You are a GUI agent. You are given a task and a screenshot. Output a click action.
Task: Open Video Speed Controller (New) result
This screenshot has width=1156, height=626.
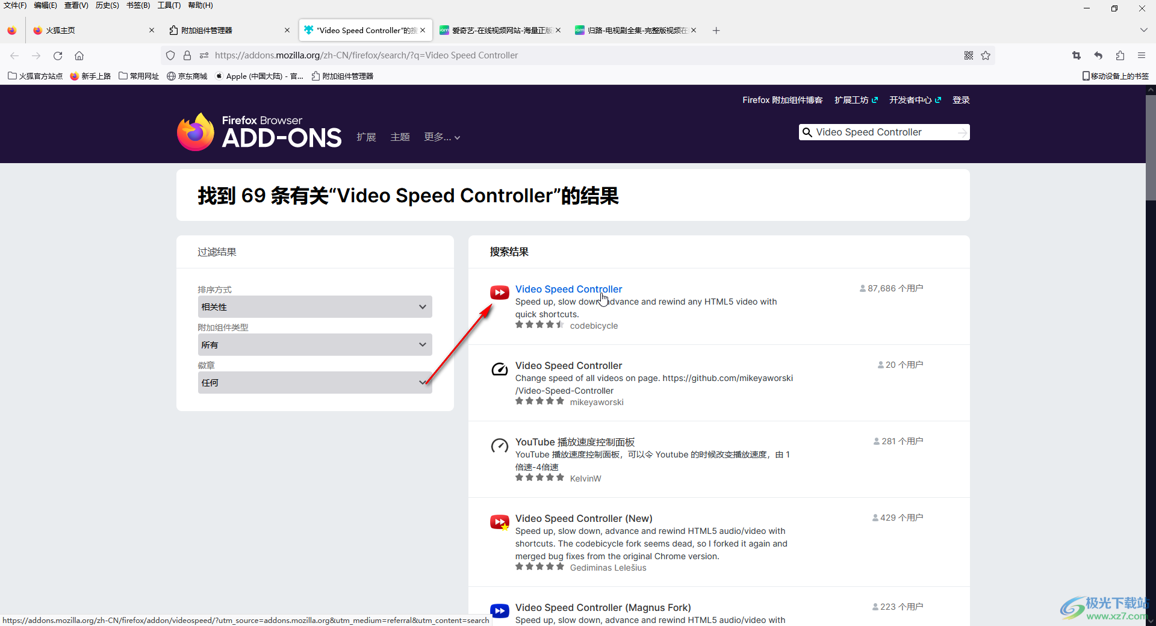click(583, 518)
